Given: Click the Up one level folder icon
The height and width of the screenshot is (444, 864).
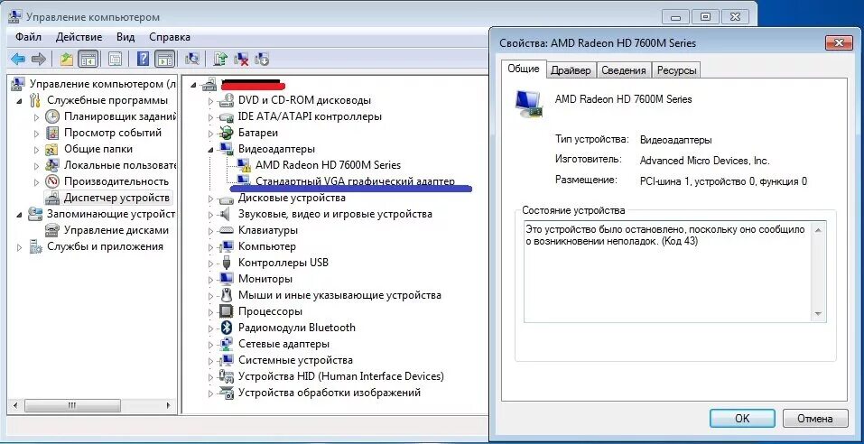Looking at the screenshot, I should 67,59.
